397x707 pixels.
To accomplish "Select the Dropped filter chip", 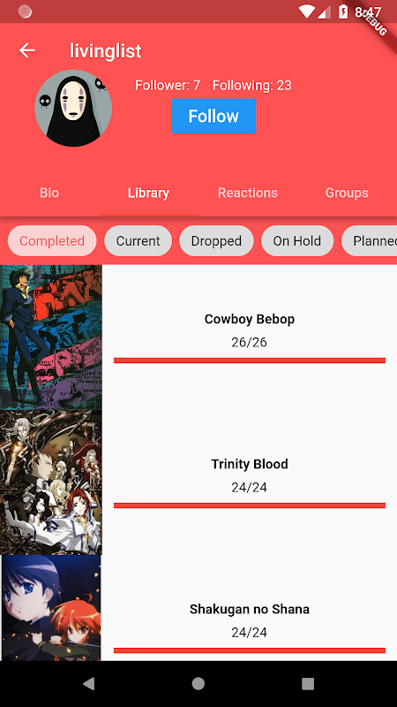I will tap(216, 240).
